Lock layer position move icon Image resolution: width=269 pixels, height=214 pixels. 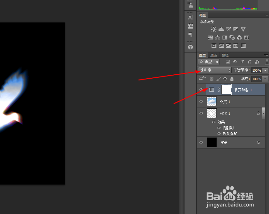[x=225, y=79]
